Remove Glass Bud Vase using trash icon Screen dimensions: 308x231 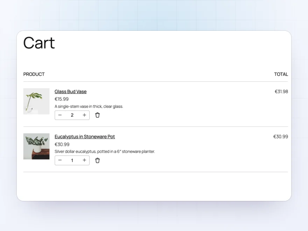click(97, 115)
